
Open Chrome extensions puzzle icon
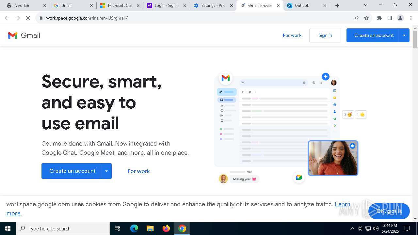379,18
